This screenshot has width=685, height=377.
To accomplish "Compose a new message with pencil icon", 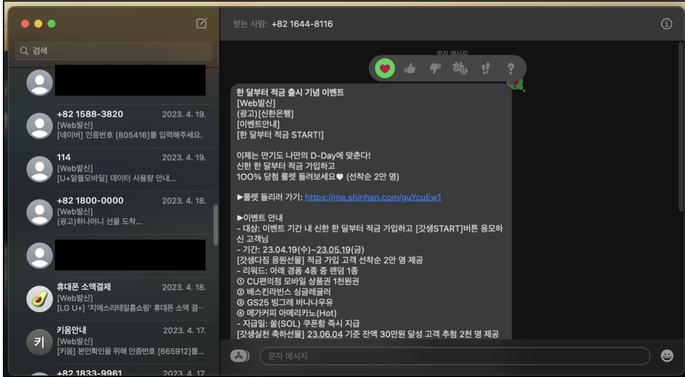I will [x=202, y=23].
